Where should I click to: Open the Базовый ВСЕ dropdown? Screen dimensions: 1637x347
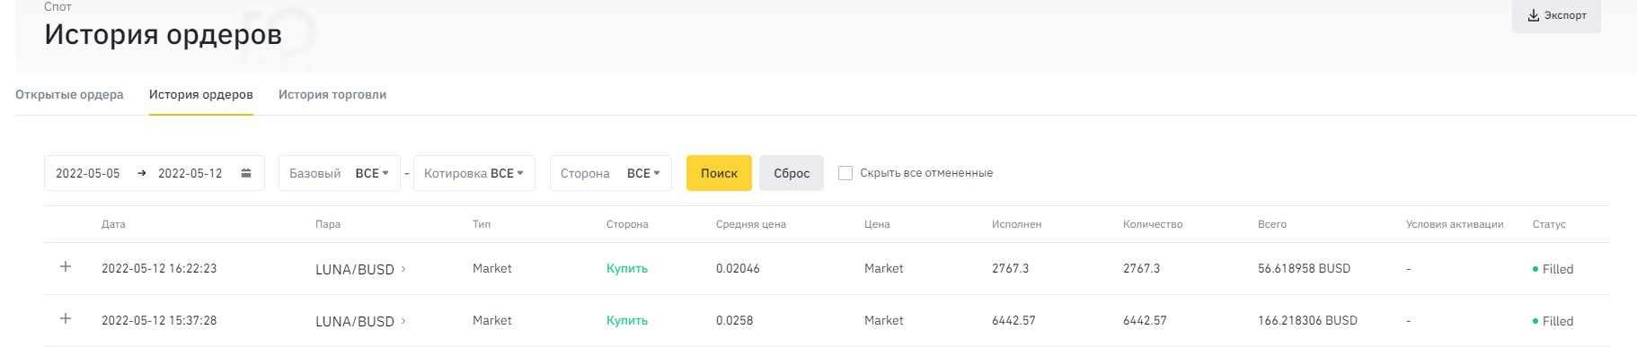(340, 173)
